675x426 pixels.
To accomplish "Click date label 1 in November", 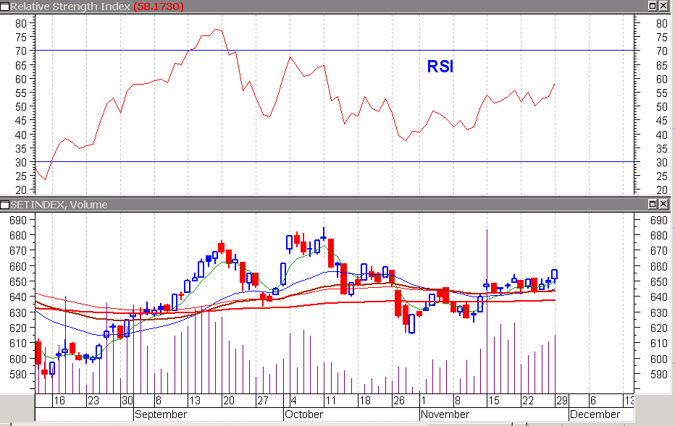I will (424, 401).
